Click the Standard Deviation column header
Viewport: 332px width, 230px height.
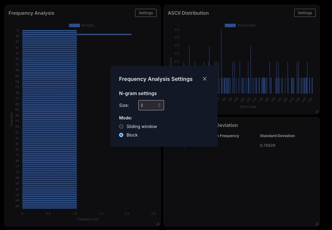(x=277, y=136)
